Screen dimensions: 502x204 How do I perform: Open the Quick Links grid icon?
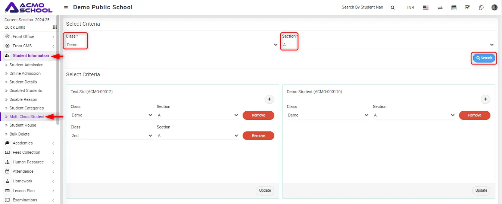click(54, 27)
